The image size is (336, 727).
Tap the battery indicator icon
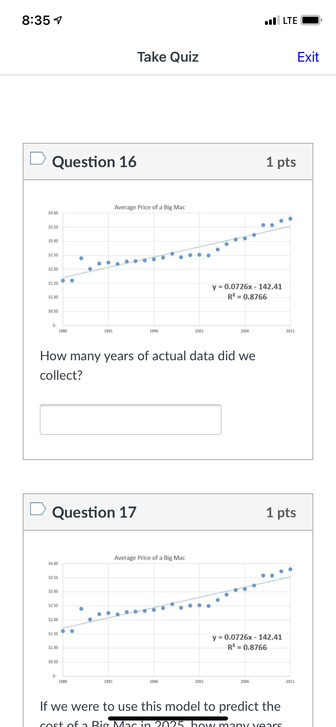click(309, 19)
